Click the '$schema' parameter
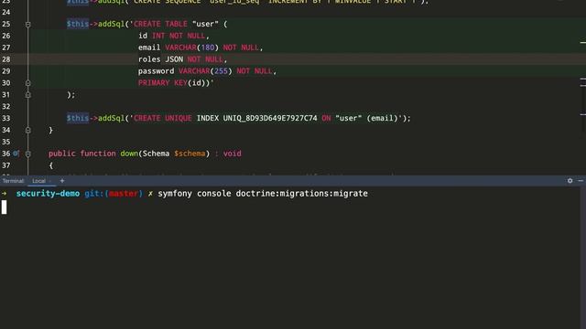This screenshot has height=329, width=586. [190, 154]
